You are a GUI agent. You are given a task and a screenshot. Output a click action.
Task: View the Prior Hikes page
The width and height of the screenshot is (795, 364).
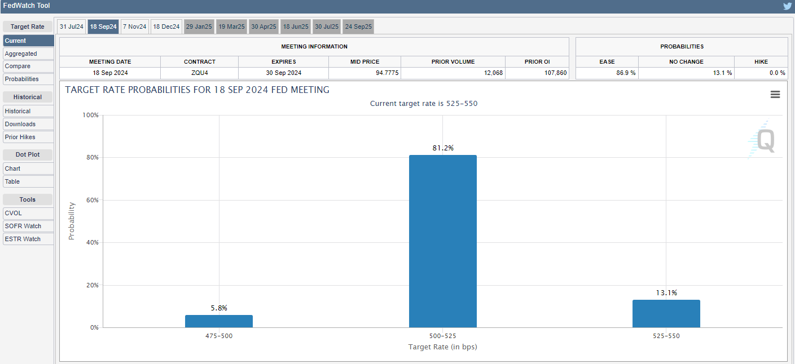point(28,137)
